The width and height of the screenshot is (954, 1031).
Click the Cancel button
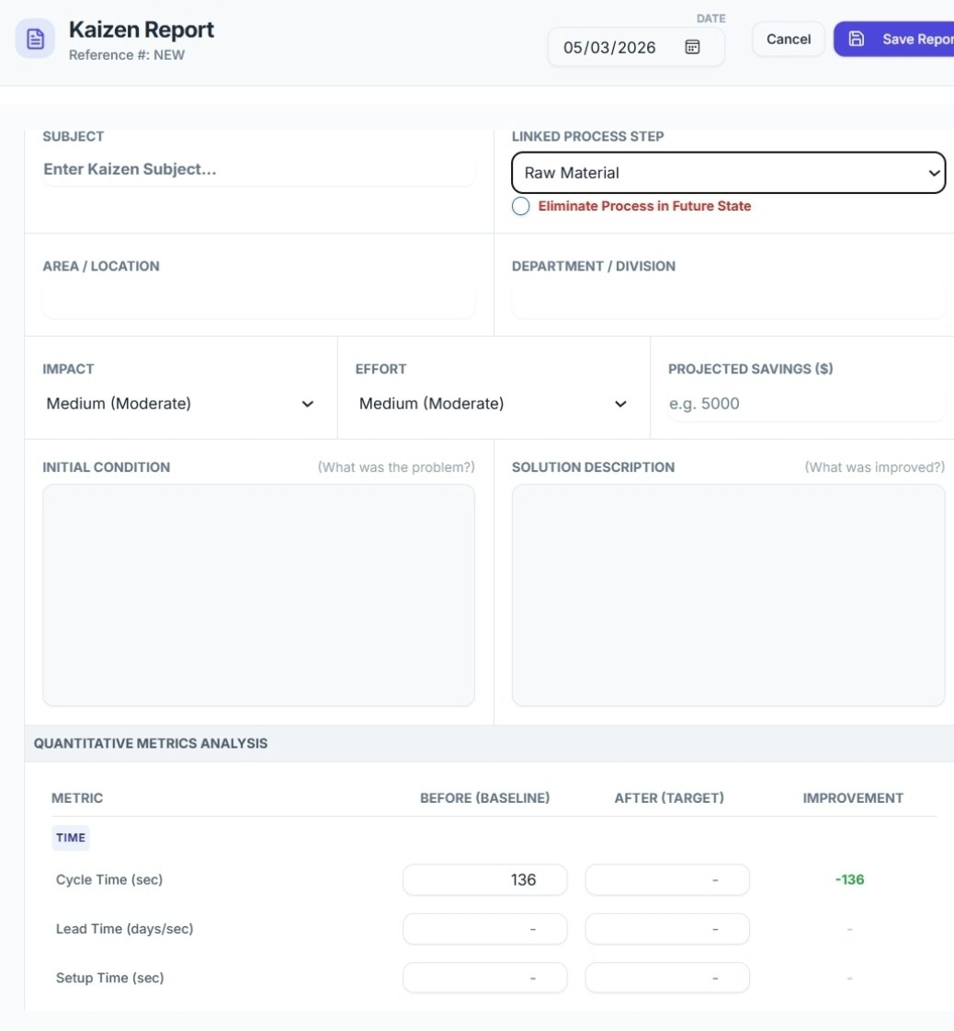(788, 39)
